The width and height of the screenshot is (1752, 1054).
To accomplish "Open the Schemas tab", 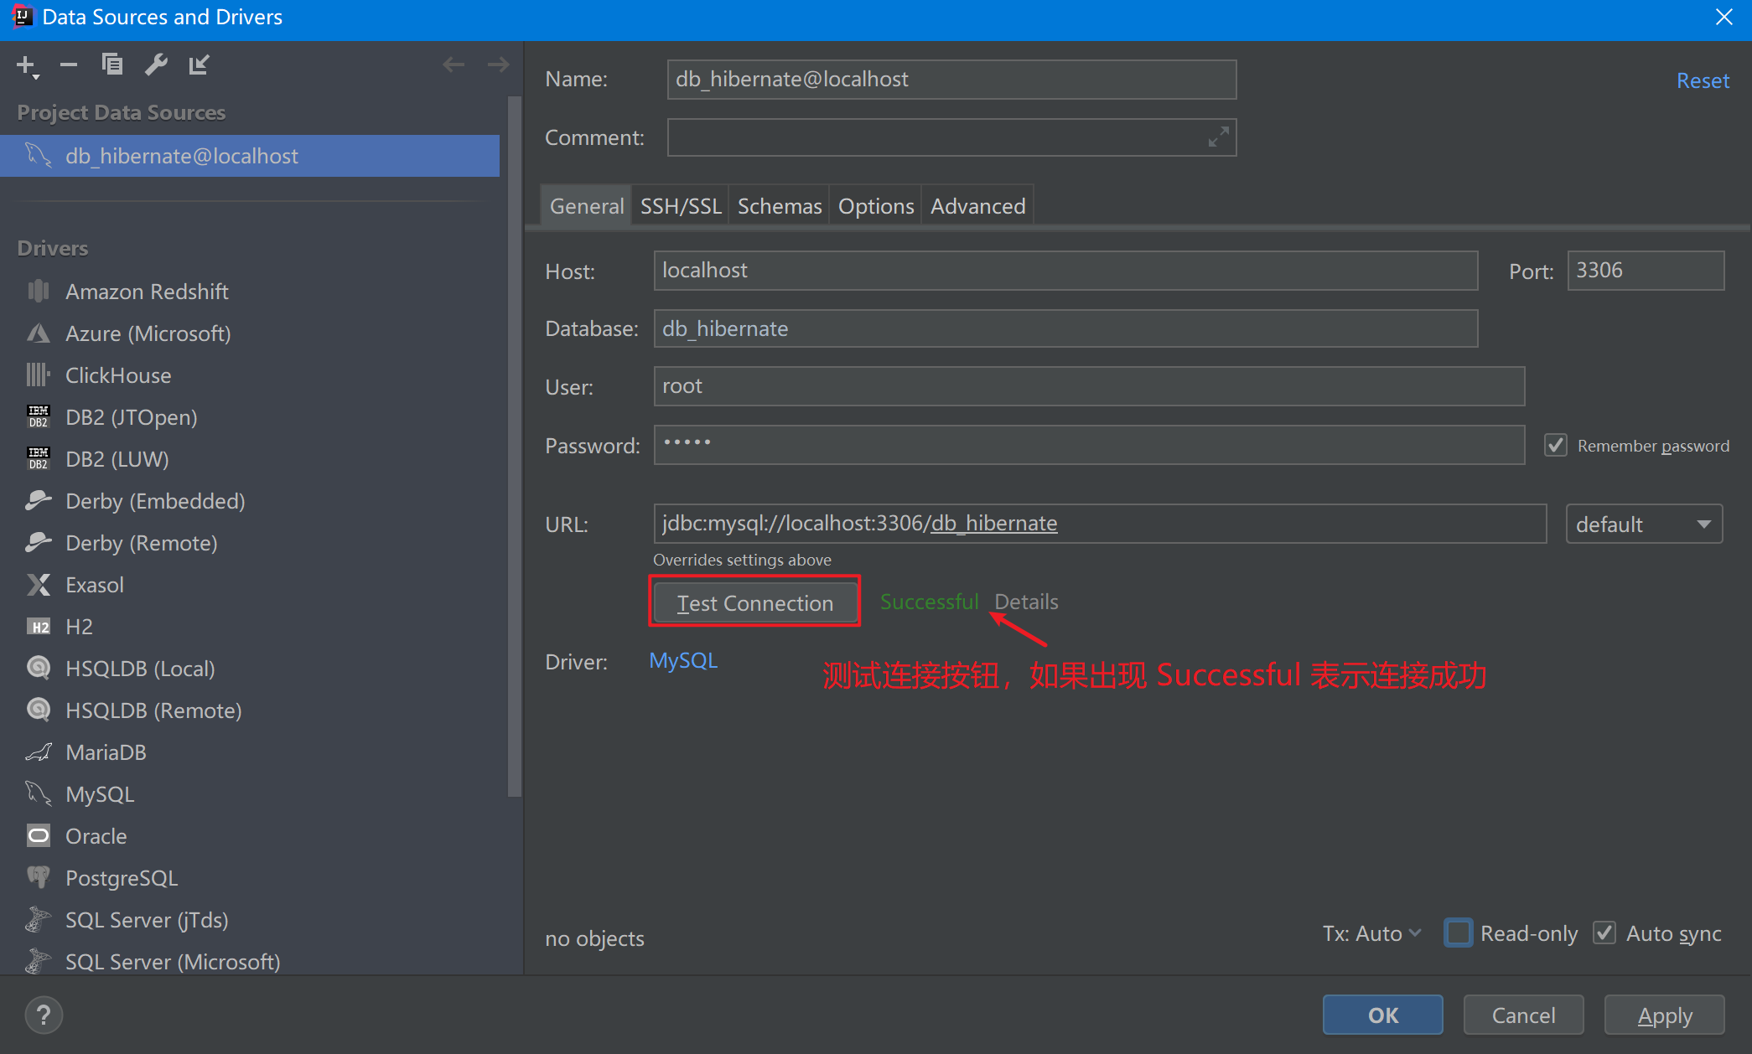I will pos(779,206).
